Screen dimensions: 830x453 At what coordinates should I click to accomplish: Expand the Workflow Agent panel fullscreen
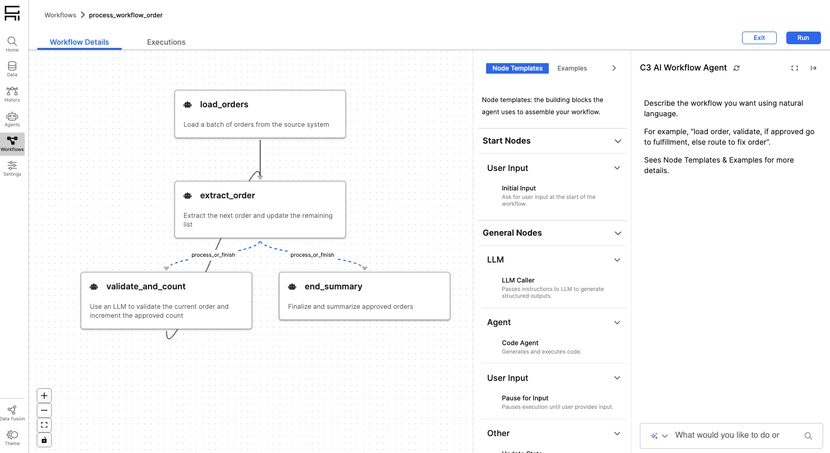(795, 68)
